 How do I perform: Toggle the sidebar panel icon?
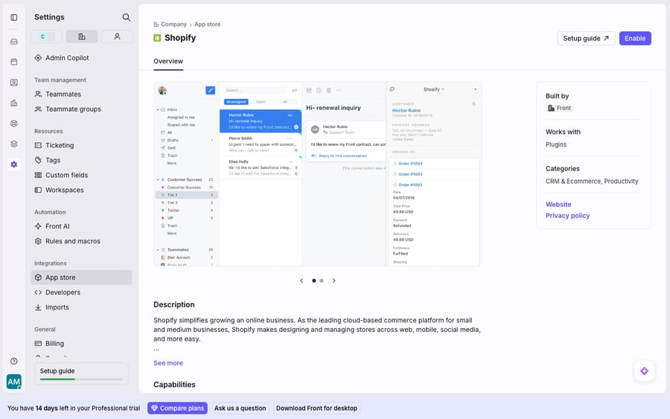coord(14,18)
